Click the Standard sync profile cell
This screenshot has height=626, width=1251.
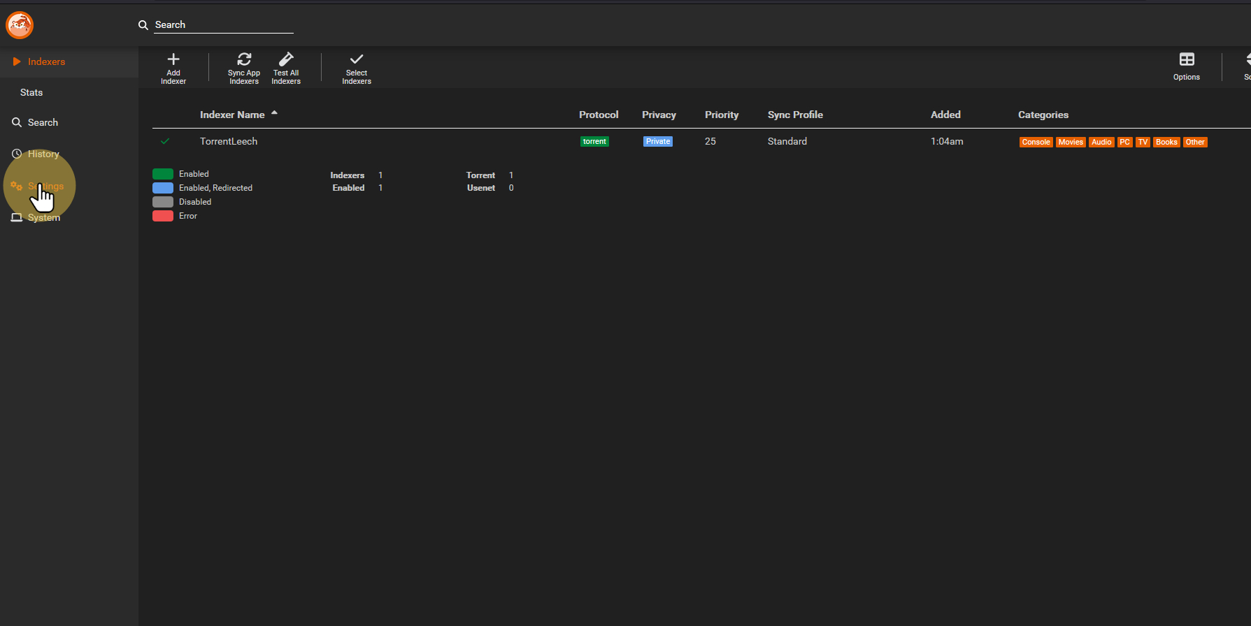click(x=787, y=141)
